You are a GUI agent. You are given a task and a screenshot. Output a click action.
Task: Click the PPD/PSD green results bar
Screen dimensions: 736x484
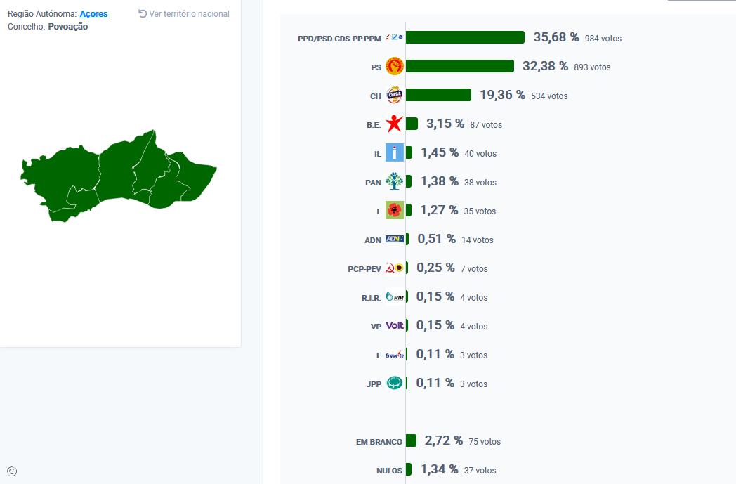464,38
